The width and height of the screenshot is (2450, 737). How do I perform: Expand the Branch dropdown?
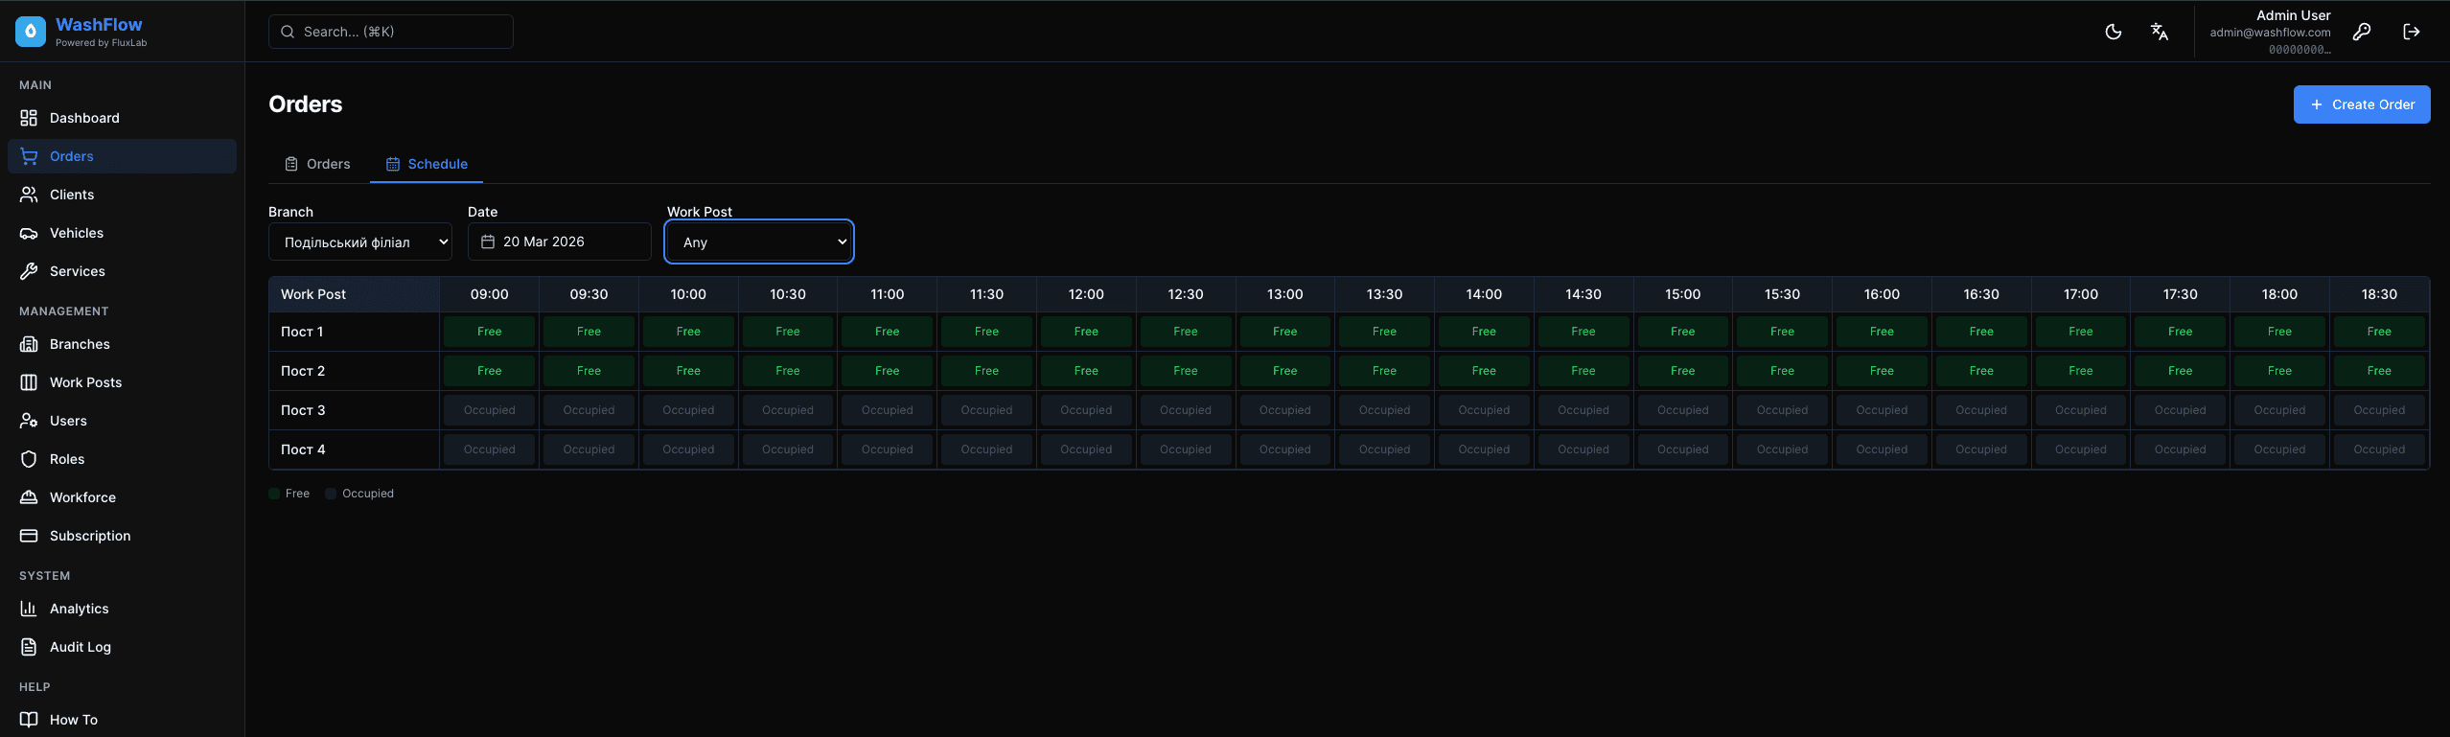360,242
